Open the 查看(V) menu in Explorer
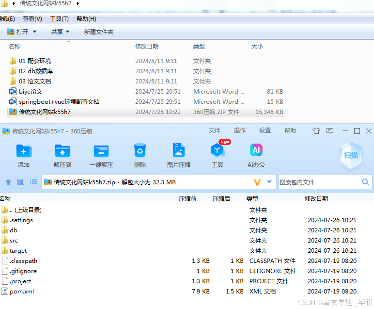 coord(32,19)
